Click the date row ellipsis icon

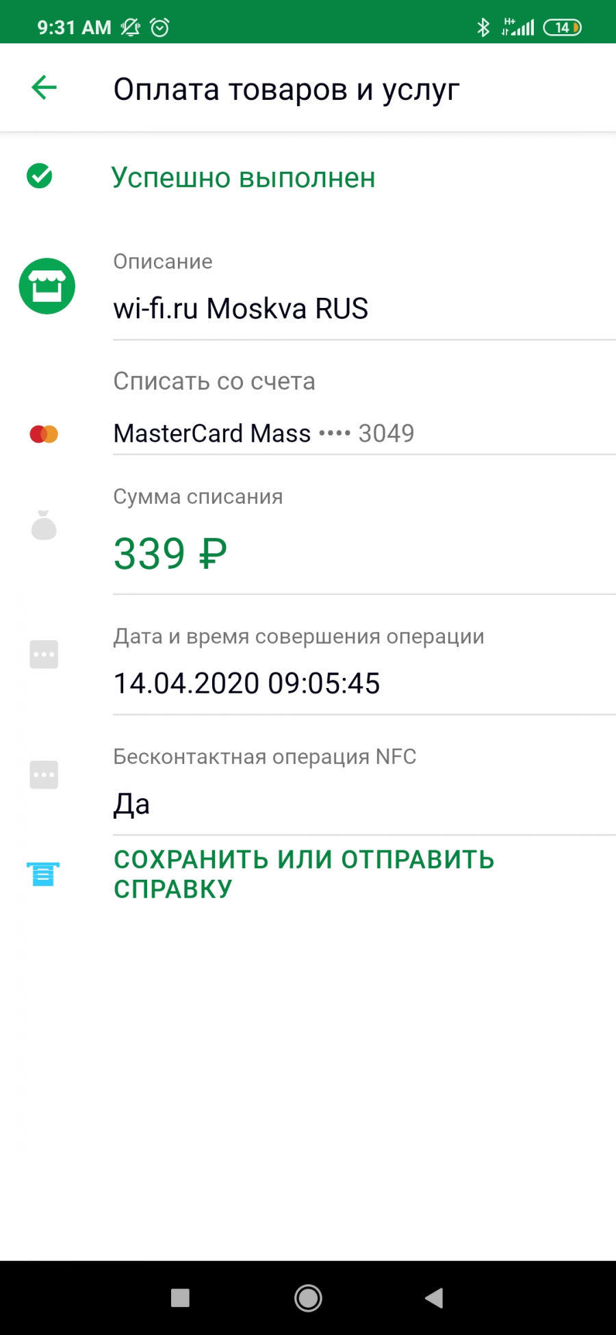point(44,654)
